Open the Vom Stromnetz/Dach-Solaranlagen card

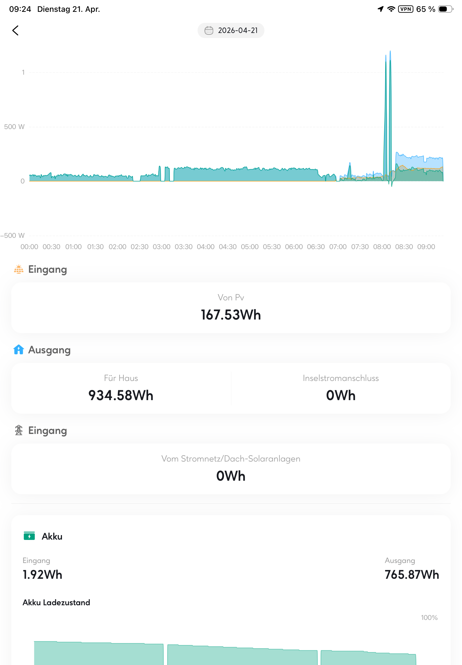(x=231, y=468)
